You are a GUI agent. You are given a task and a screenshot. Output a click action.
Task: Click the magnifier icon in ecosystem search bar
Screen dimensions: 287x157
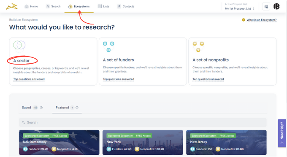coord(23,122)
